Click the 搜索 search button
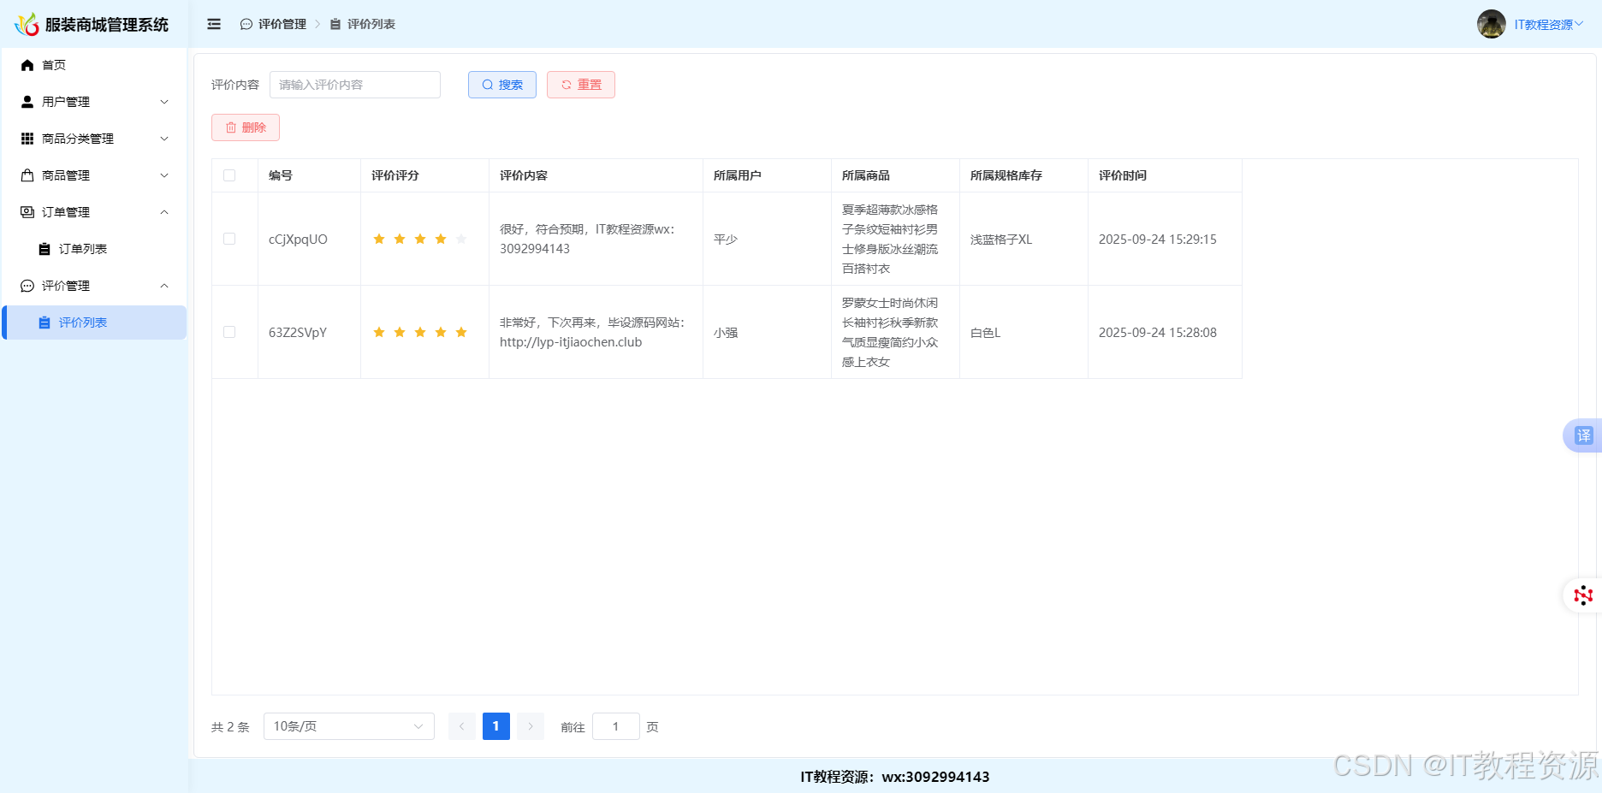The width and height of the screenshot is (1602, 793). (502, 85)
